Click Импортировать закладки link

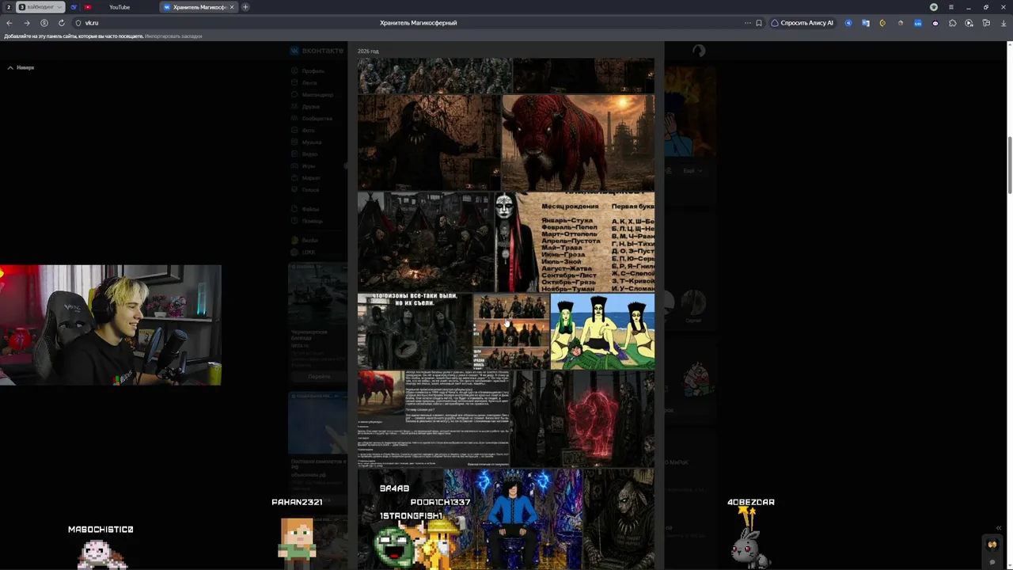[x=173, y=36]
